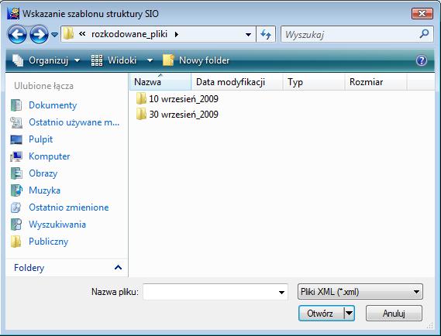
Task: Sort by Nazwa column
Action: click(160, 82)
